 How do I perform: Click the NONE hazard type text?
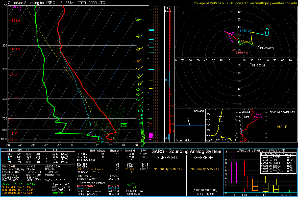click(x=282, y=127)
